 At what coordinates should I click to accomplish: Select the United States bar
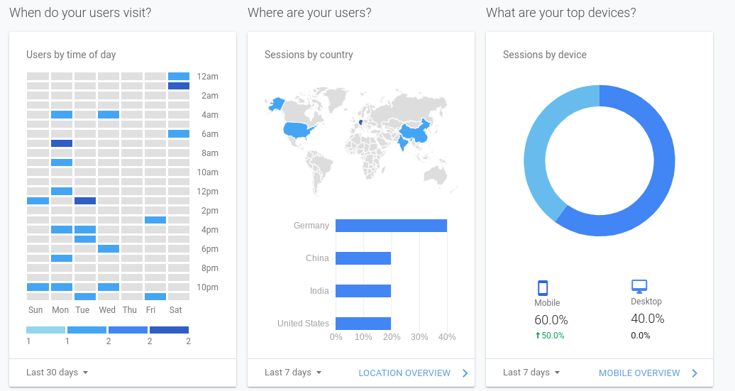click(x=363, y=324)
